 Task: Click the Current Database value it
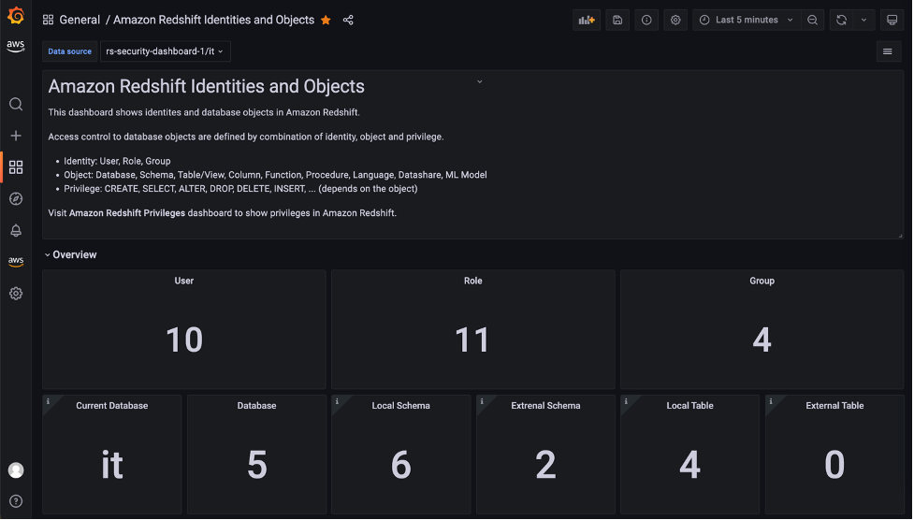(112, 465)
